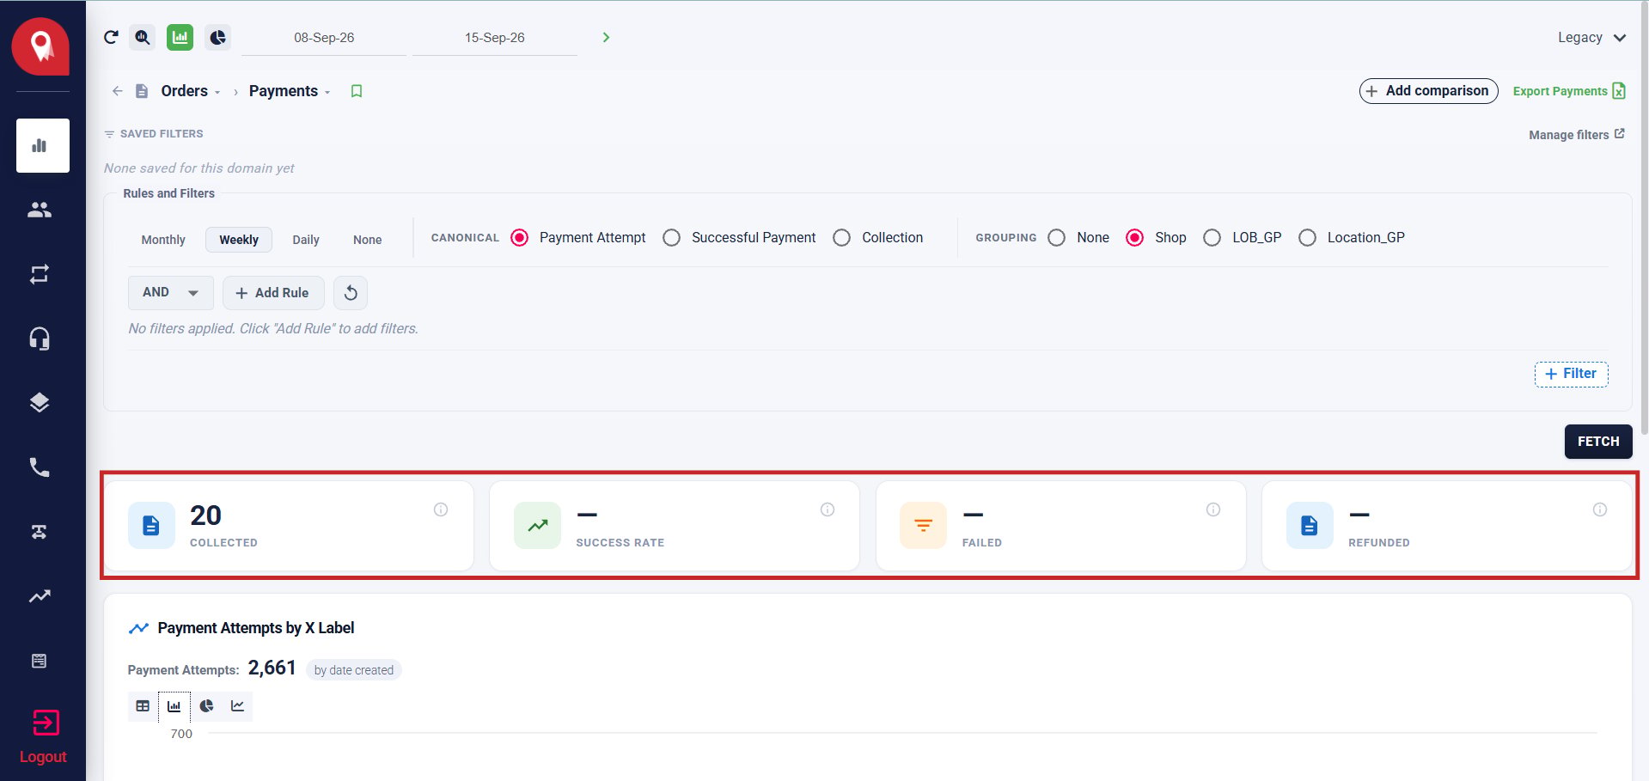The width and height of the screenshot is (1649, 781).
Task: Show info for the Success Rate card
Action: pyautogui.click(x=828, y=509)
